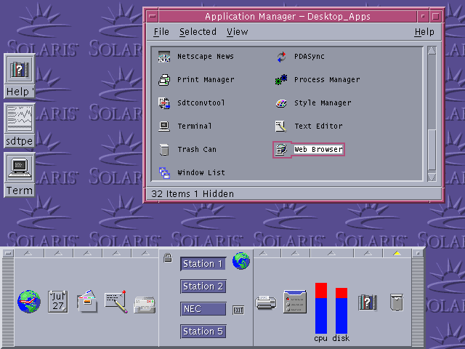This screenshot has width=465, height=349.
Task: Click the disk usage meter bar
Action: click(x=341, y=310)
